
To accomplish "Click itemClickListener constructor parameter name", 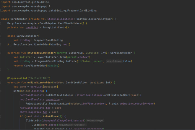I will point(60,19).
